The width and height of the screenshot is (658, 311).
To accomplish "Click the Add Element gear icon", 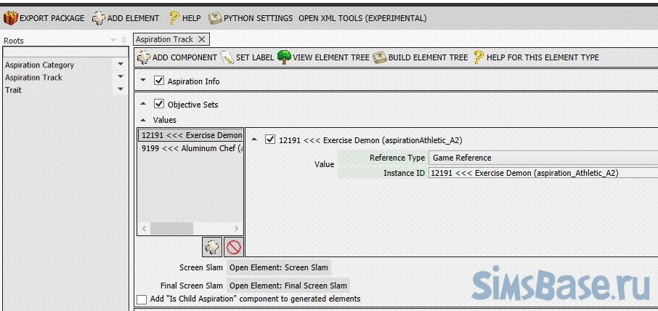I will [98, 18].
